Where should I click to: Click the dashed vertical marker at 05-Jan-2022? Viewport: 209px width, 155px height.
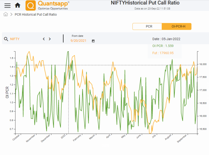click(x=68, y=91)
